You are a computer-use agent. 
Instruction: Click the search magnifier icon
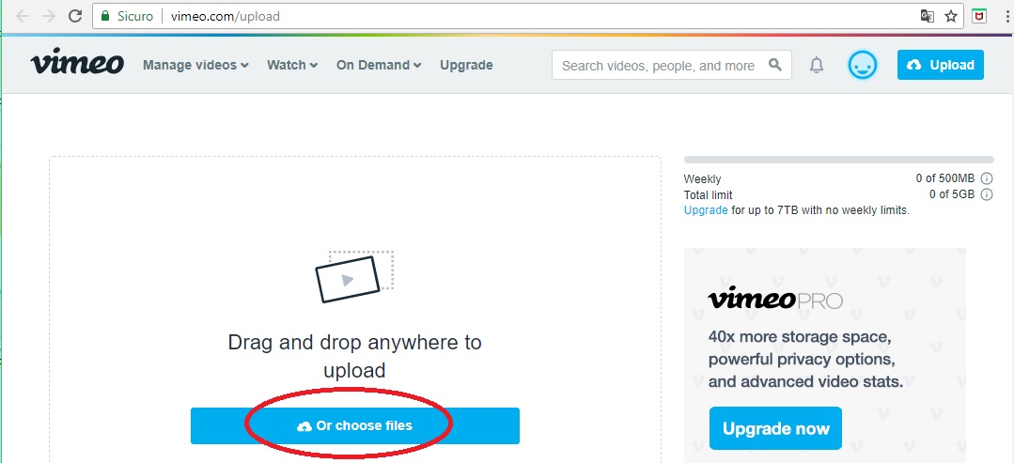774,65
